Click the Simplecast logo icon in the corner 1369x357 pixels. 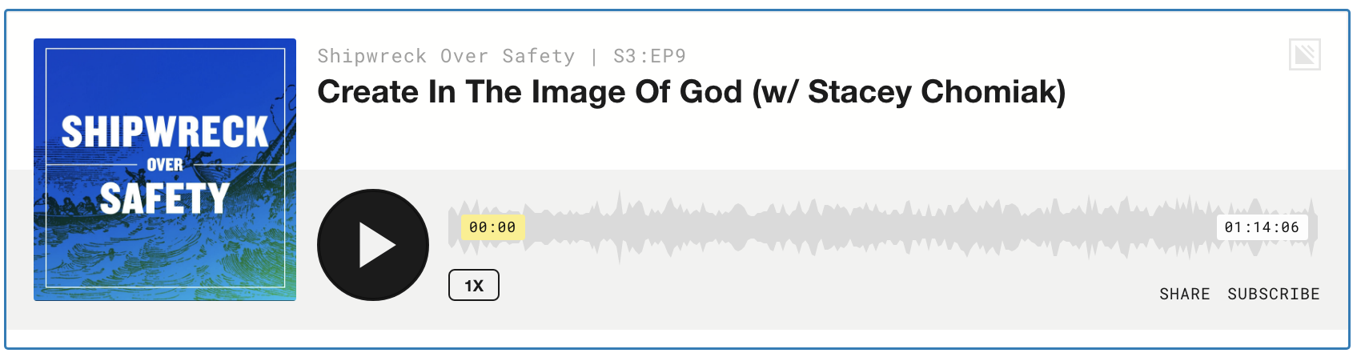click(x=1304, y=55)
